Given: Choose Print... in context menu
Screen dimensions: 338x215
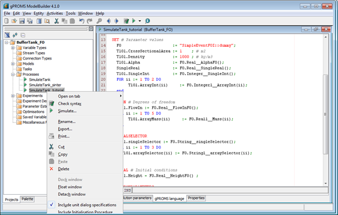Looking at the screenshot, I should click(x=85, y=136).
